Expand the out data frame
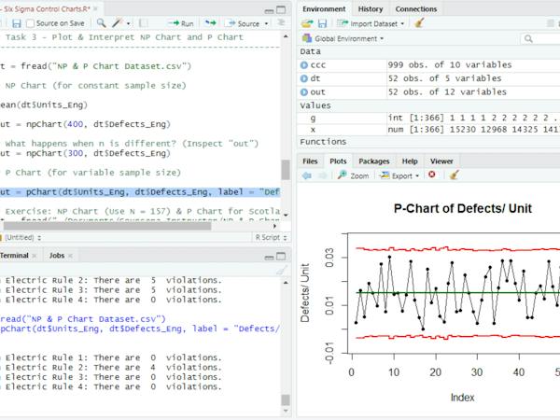 point(304,92)
